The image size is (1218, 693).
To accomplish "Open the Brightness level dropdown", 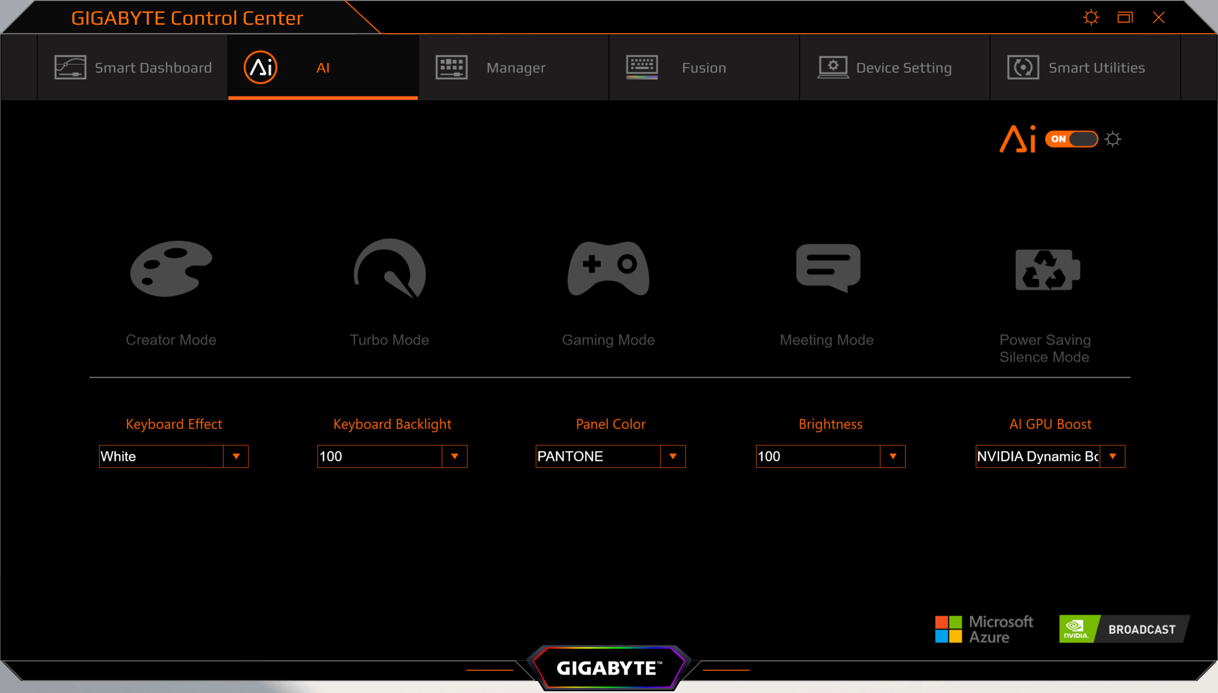I will [892, 457].
